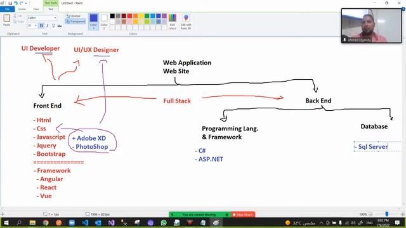Switch to the View ribbon tab
This screenshot has height=228, width=406.
(x=36, y=9)
